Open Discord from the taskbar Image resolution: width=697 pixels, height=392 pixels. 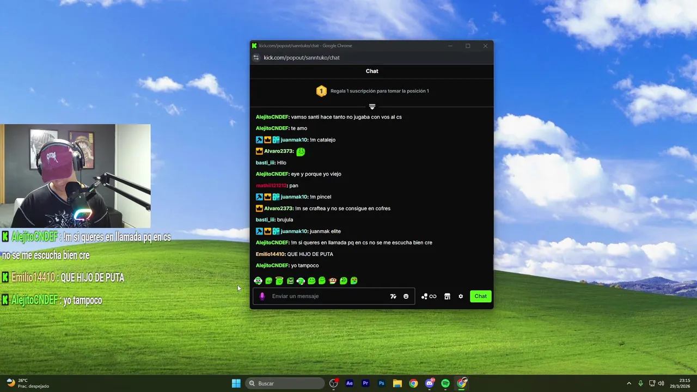tap(430, 383)
